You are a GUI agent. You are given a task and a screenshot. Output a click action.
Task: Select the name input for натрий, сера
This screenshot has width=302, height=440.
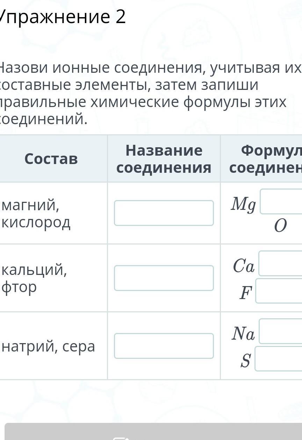pyautogui.click(x=164, y=346)
